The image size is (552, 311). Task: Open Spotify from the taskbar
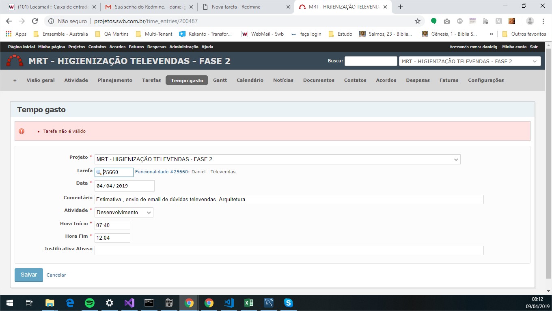pyautogui.click(x=90, y=303)
